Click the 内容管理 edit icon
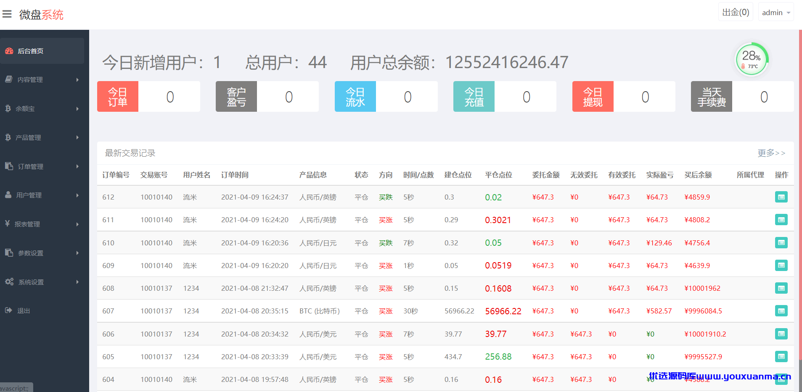Viewport: 802px width, 392px height. [x=9, y=79]
